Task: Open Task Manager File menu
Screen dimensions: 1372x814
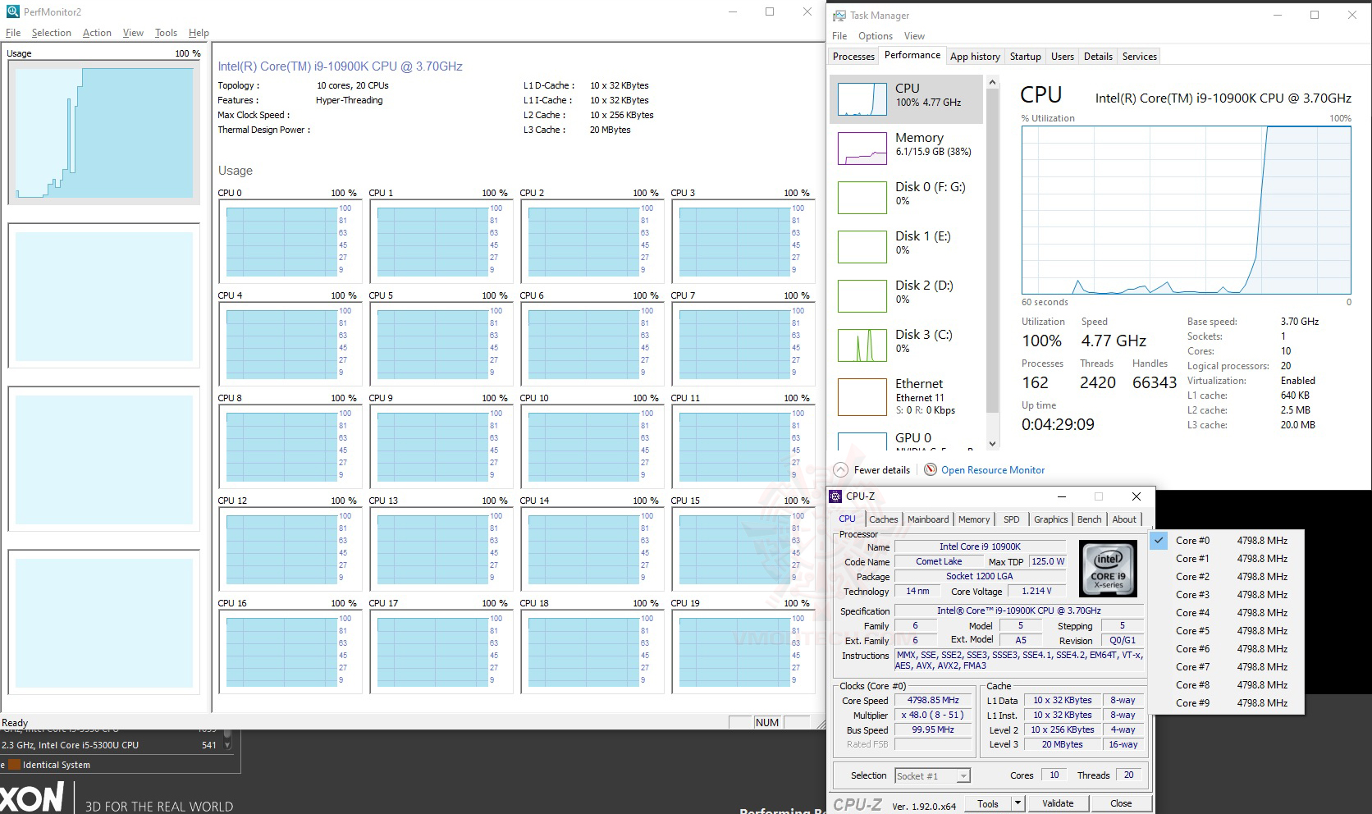Action: 839,36
